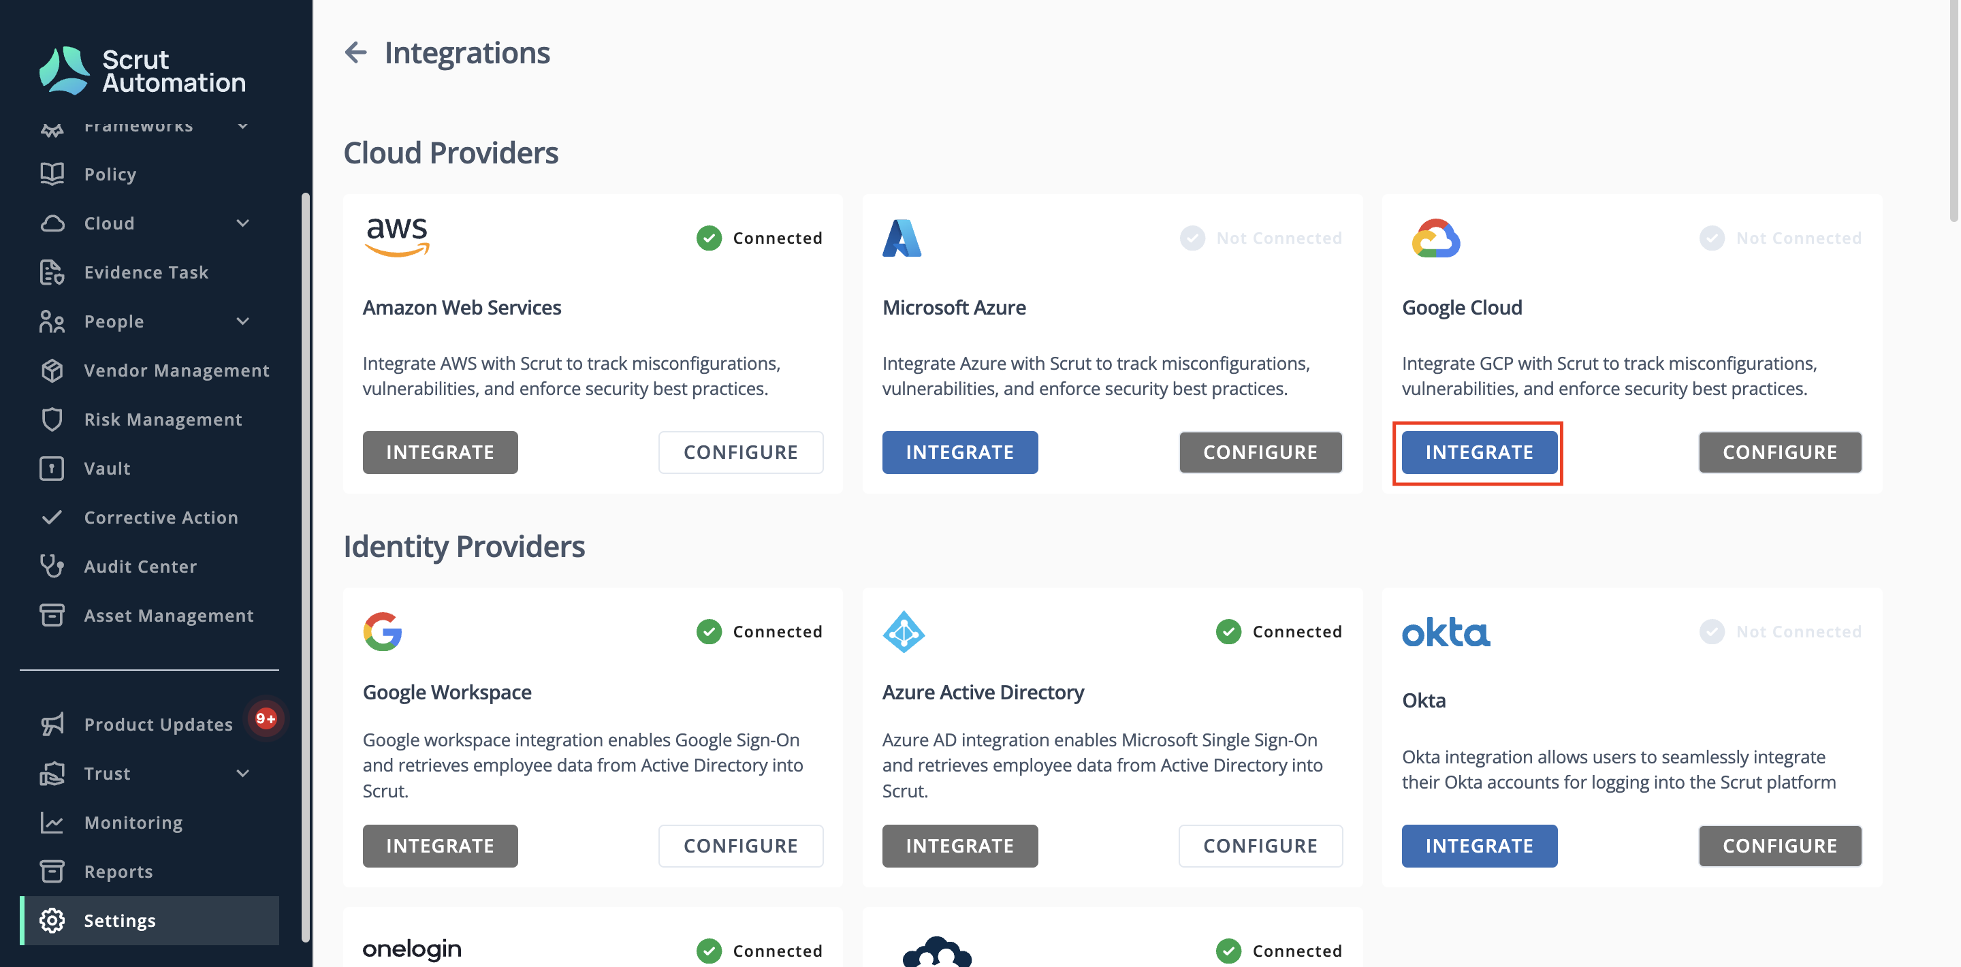Click the back arrow beside Integrations
Image resolution: width=1961 pixels, height=967 pixels.
[355, 52]
